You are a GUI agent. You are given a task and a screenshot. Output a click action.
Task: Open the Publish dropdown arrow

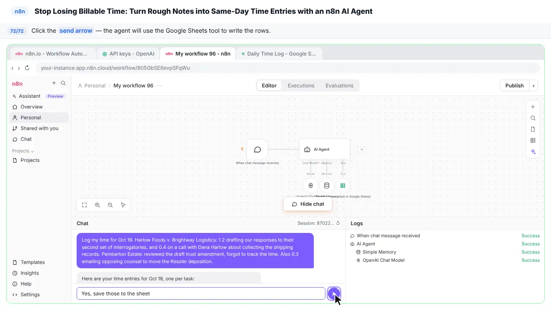pyautogui.click(x=533, y=86)
